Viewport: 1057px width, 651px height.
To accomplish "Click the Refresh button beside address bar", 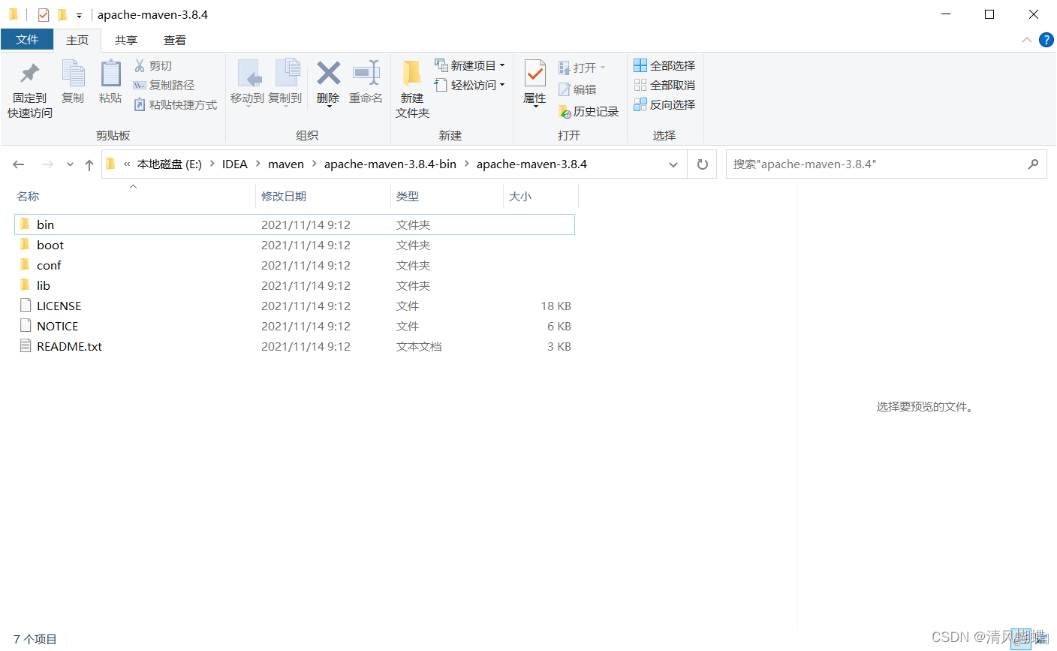I will (x=703, y=164).
